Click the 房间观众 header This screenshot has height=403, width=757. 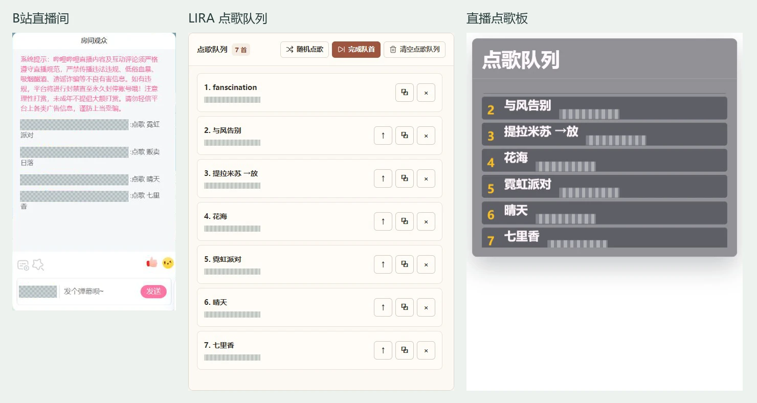coord(94,40)
